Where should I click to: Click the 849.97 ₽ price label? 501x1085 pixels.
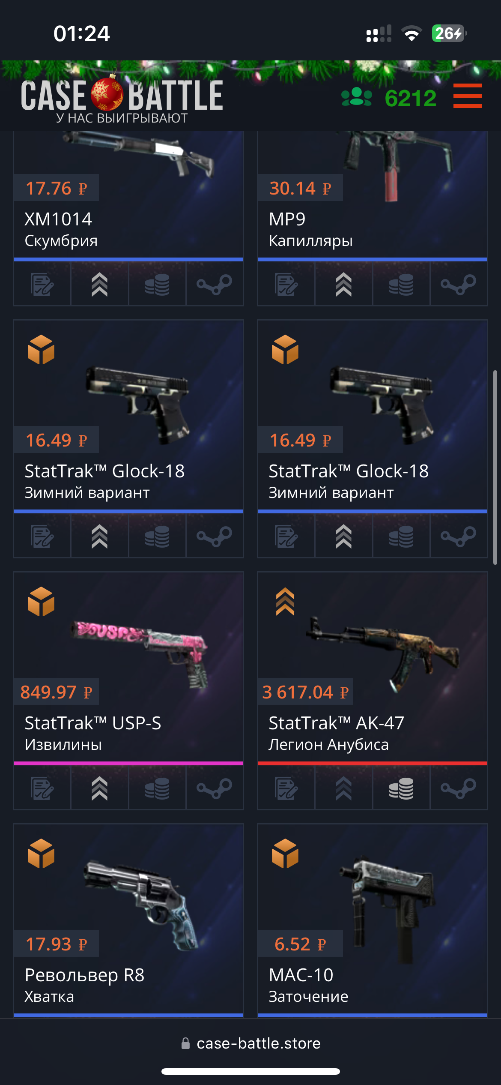(56, 692)
